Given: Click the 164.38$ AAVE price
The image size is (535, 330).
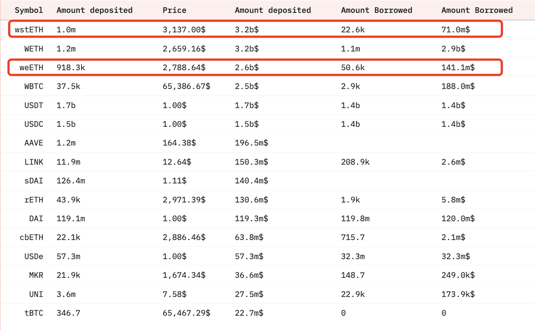Looking at the screenshot, I should pyautogui.click(x=179, y=143).
